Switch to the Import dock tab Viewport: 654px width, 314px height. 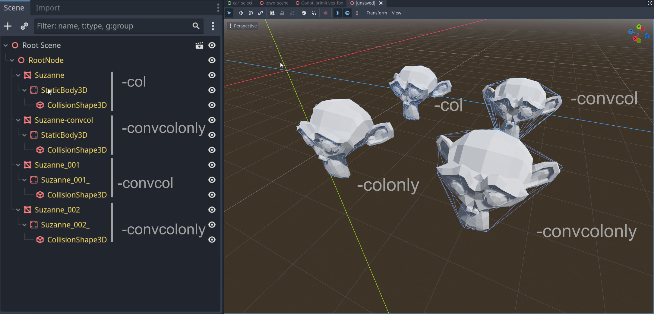pyautogui.click(x=48, y=8)
